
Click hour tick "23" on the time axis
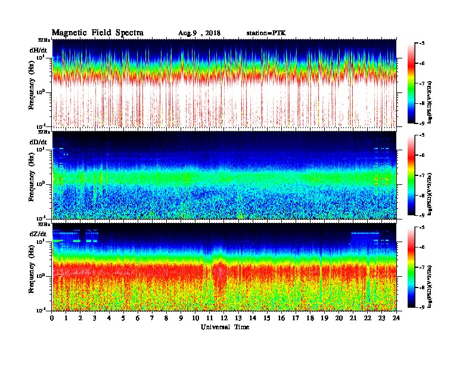382,318
